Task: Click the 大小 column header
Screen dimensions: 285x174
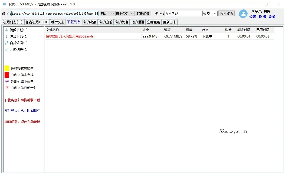Action: coord(152,30)
